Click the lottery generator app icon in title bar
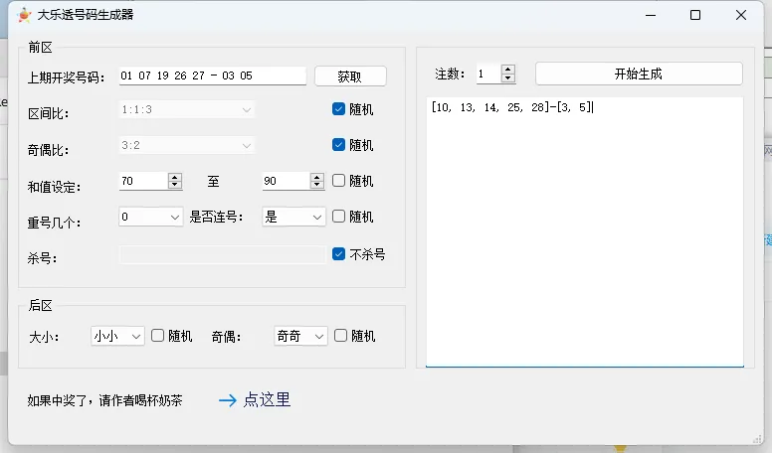 [x=24, y=15]
